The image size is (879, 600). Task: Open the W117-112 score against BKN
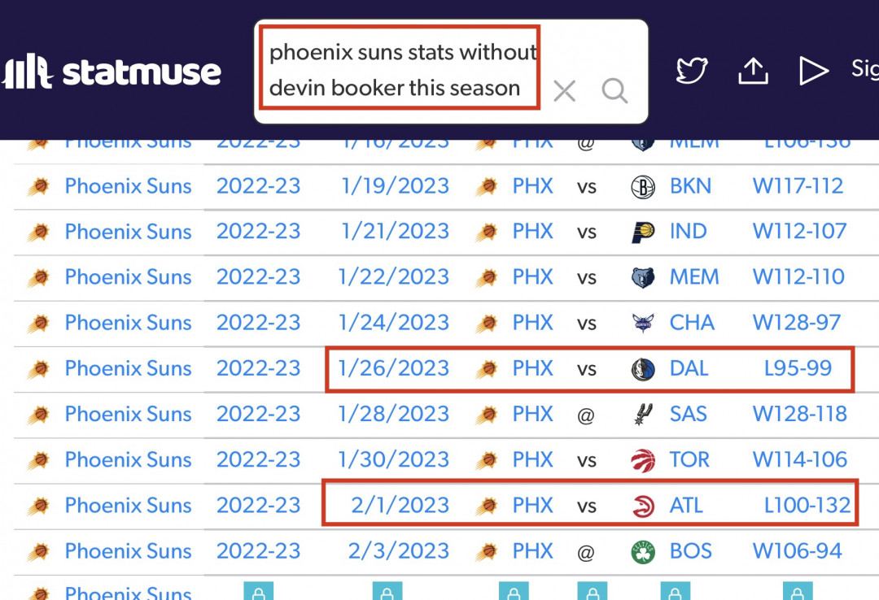click(798, 186)
